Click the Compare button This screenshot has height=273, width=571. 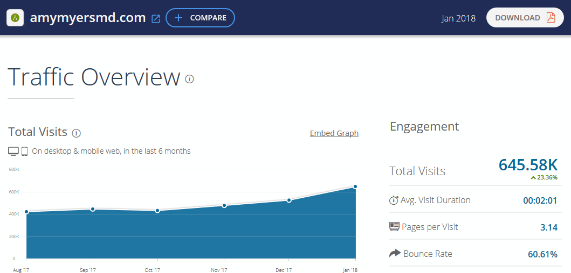(200, 18)
